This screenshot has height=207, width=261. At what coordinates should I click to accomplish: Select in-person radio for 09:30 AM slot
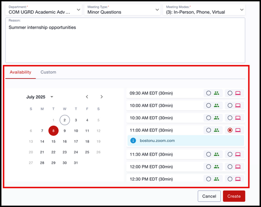point(208,93)
